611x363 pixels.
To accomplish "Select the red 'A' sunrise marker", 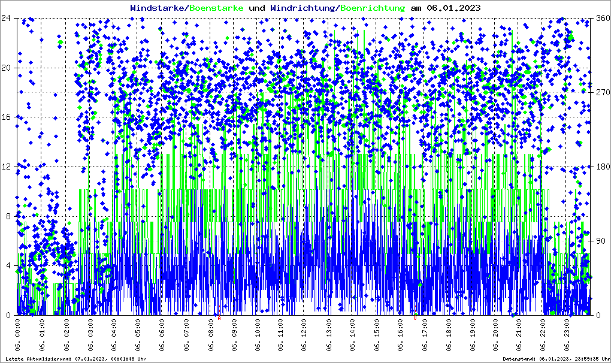I will tap(219, 318).
